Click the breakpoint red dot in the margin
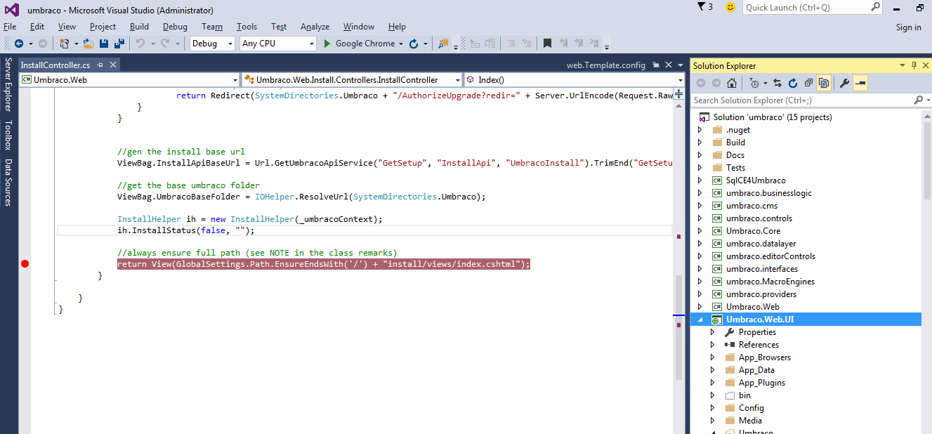Screen dimensions: 932x434 click(25, 264)
